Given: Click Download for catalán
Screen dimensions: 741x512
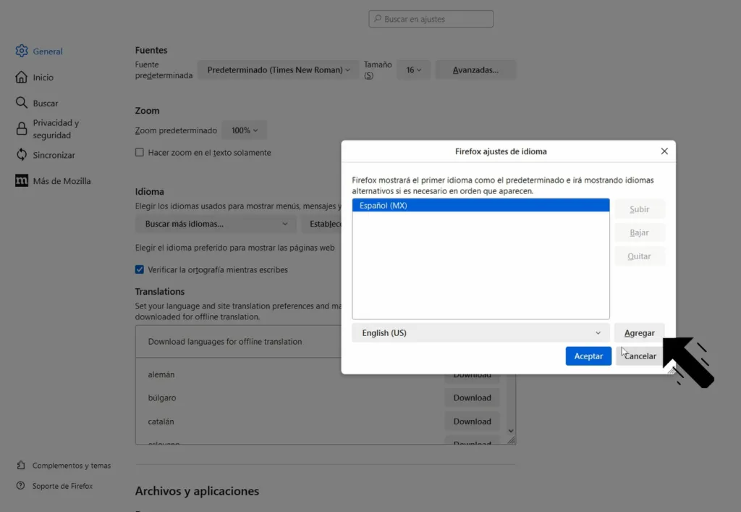Looking at the screenshot, I should (x=472, y=421).
